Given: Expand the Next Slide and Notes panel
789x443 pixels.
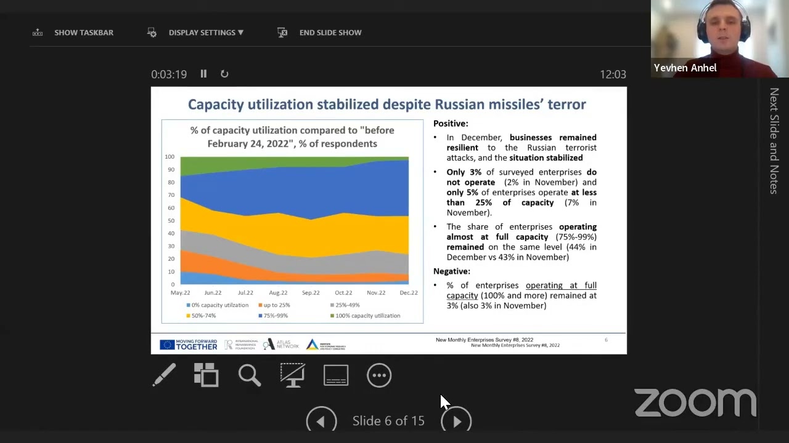Looking at the screenshot, I should tap(774, 142).
